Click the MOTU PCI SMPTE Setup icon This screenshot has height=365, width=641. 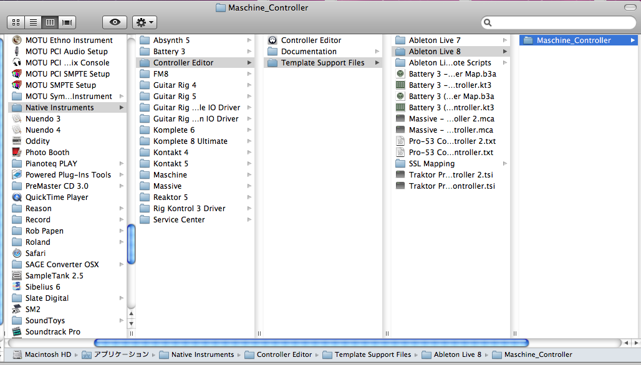17,74
